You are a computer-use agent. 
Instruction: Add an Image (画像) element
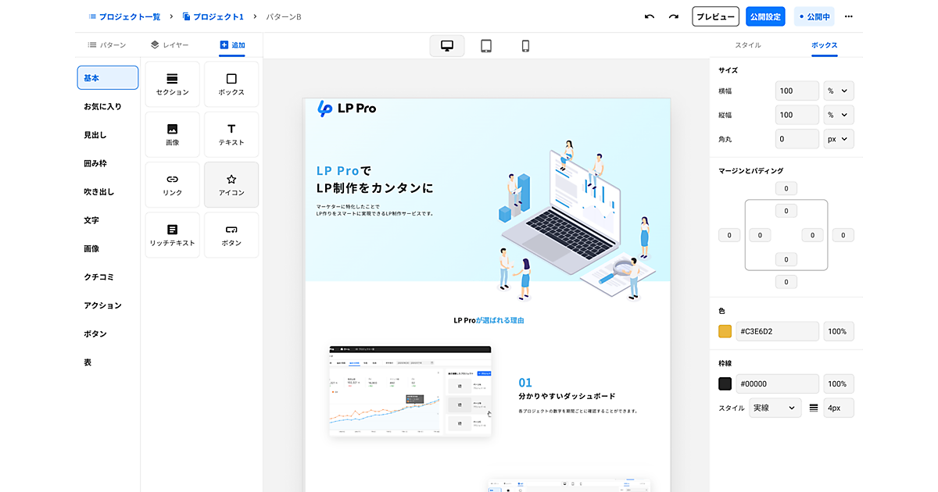coord(172,134)
